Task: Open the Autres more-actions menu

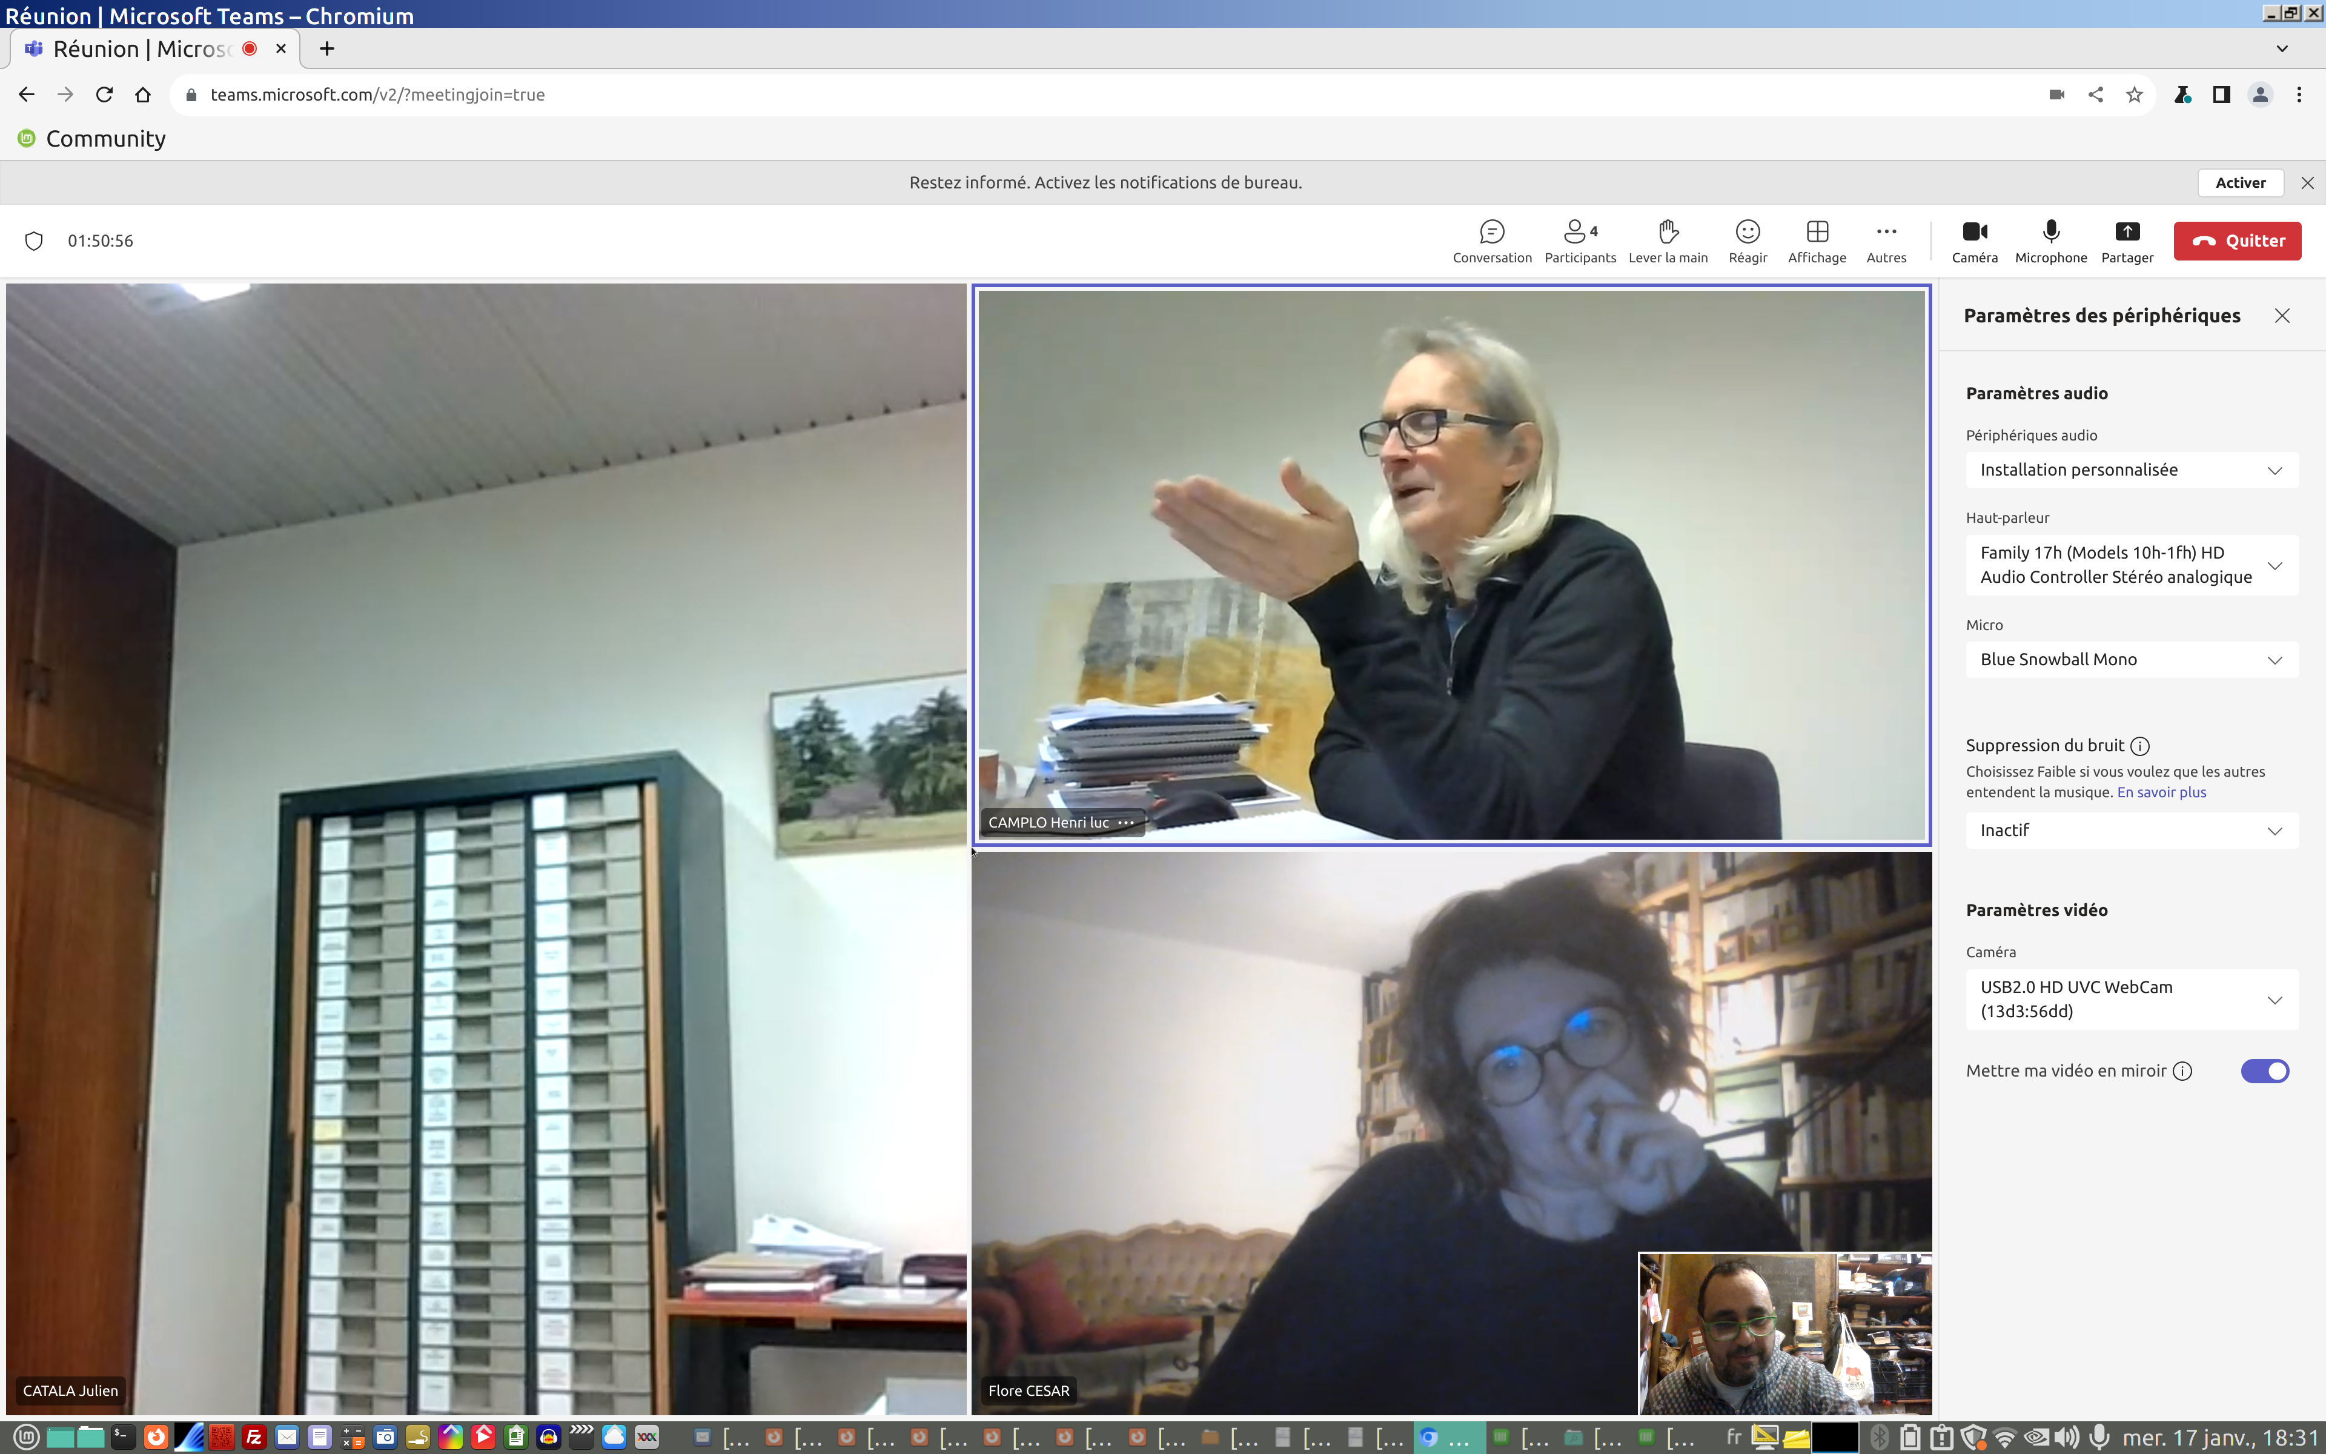Action: click(x=1886, y=241)
